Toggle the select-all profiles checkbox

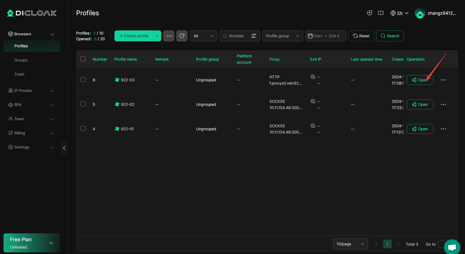(83, 59)
